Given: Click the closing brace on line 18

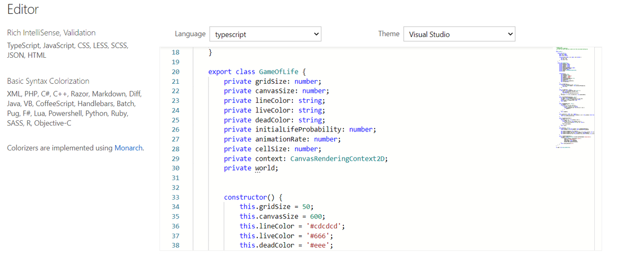Looking at the screenshot, I should [211, 52].
